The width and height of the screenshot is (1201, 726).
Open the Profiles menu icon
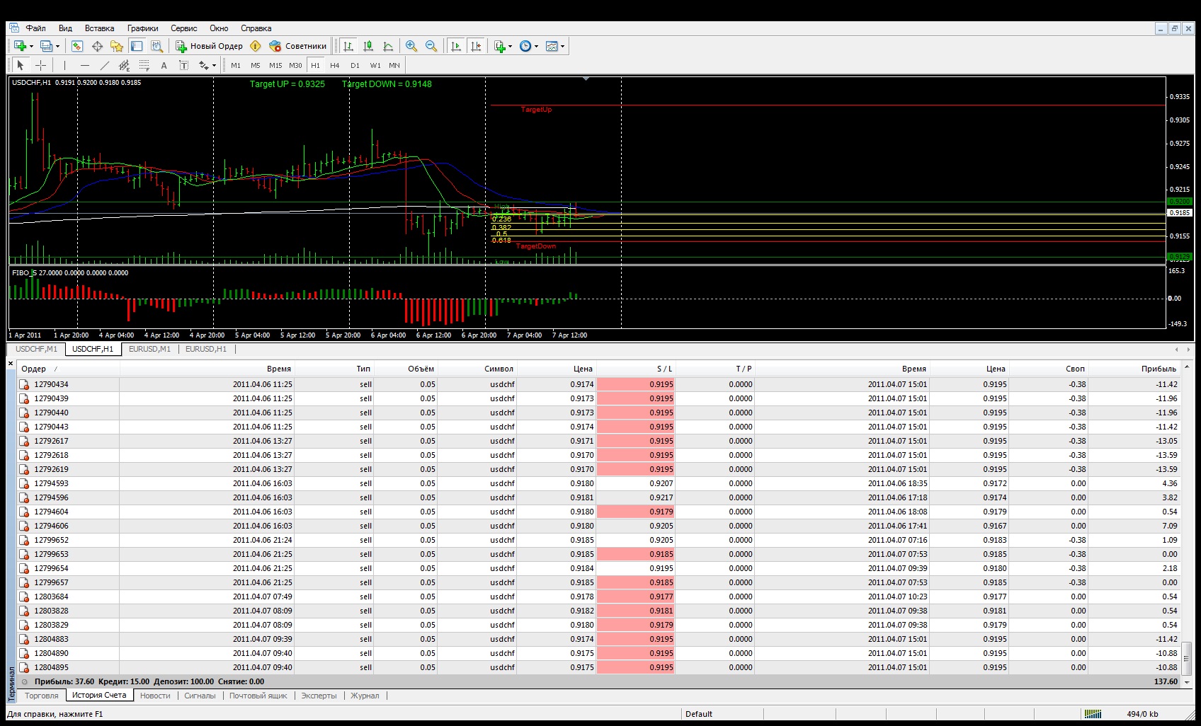[46, 46]
